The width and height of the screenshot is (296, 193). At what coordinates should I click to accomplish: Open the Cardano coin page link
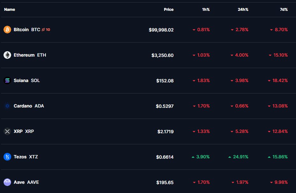tap(23, 106)
